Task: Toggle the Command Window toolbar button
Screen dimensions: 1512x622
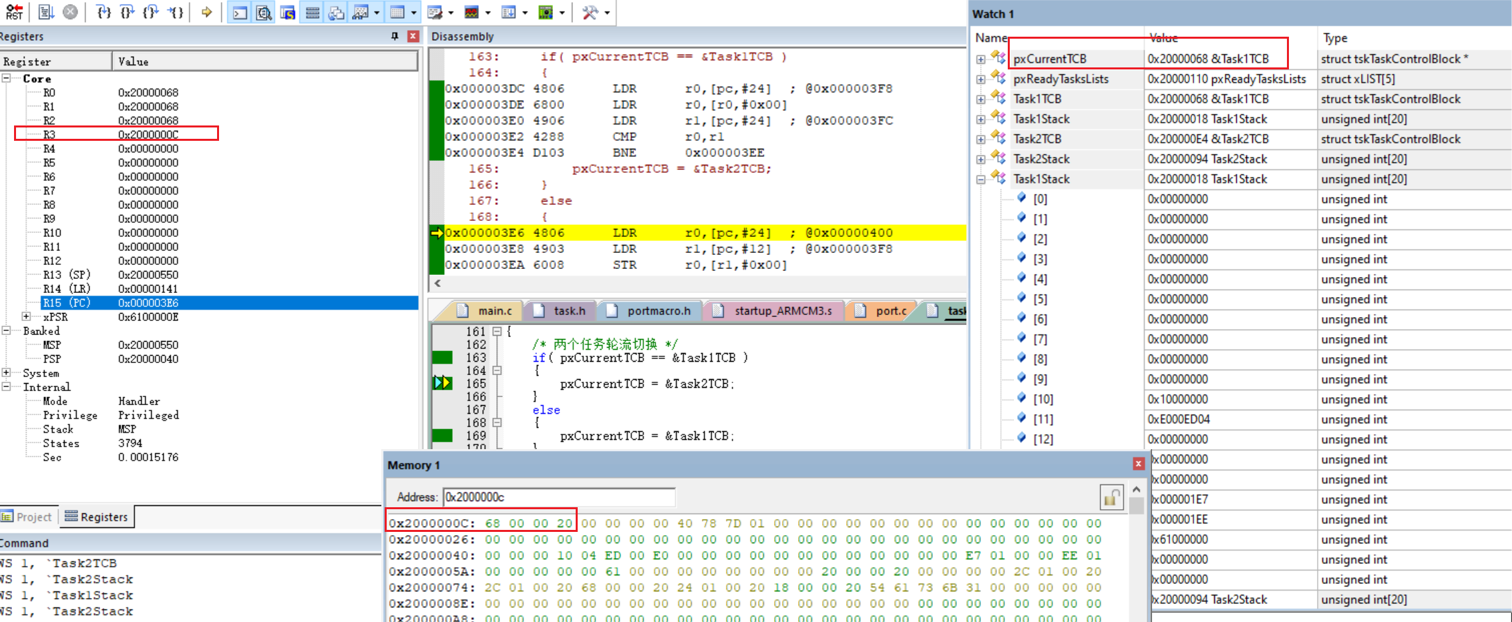Action: click(x=240, y=12)
